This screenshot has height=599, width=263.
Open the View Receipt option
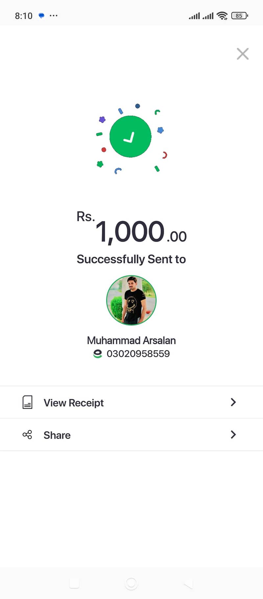point(131,402)
